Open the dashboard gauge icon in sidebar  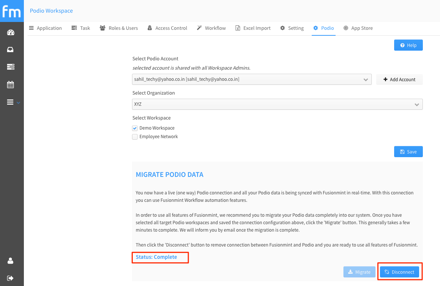pos(11,32)
